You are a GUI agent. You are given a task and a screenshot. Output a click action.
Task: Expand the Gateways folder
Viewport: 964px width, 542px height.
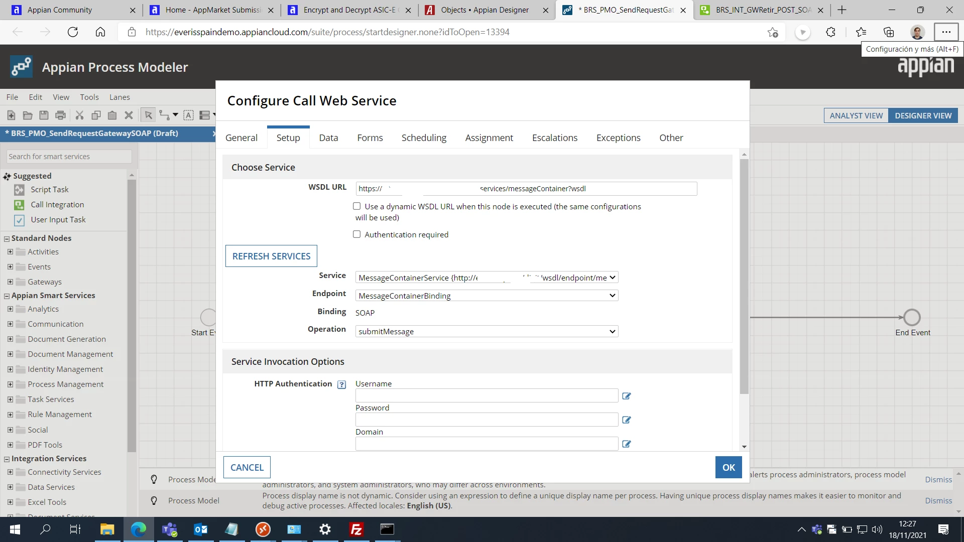[10, 282]
